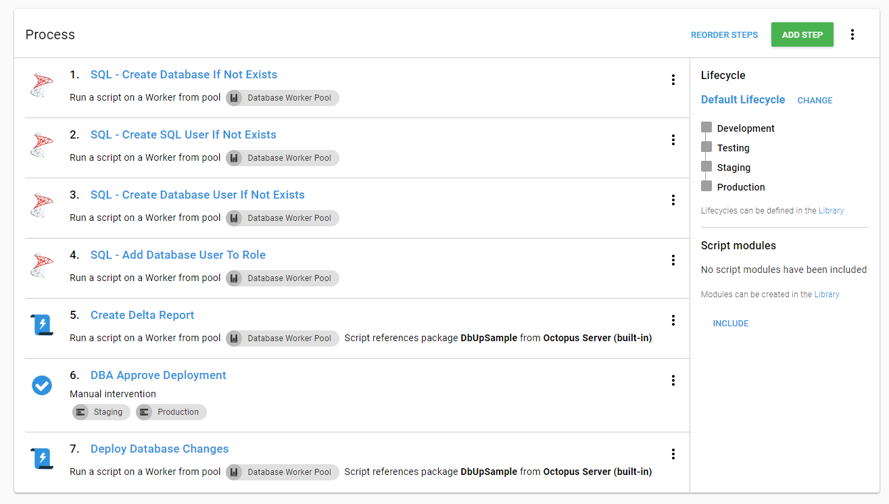Open overflow menu for Create Delta Report step
Viewport: 889px width, 504px height.
pos(673,320)
